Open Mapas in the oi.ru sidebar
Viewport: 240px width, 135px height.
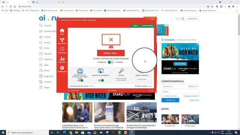coord(47,87)
